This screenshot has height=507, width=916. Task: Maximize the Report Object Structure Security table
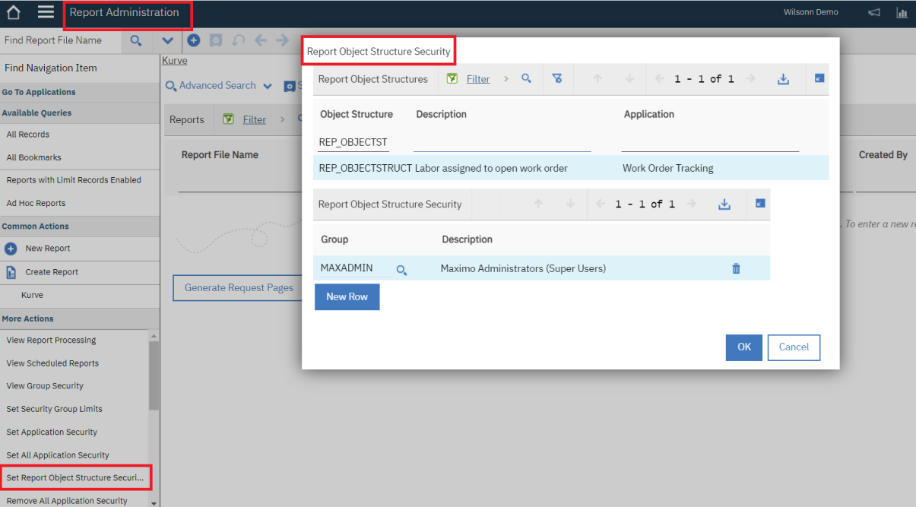pyautogui.click(x=758, y=204)
